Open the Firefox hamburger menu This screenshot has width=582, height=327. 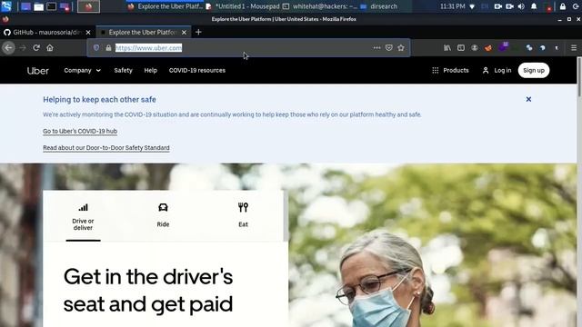point(574,48)
